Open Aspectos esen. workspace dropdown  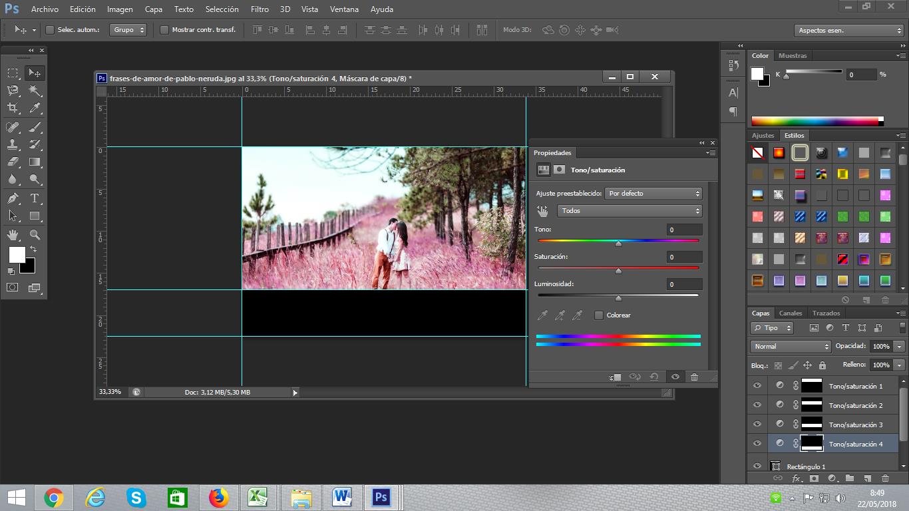pyautogui.click(x=848, y=31)
